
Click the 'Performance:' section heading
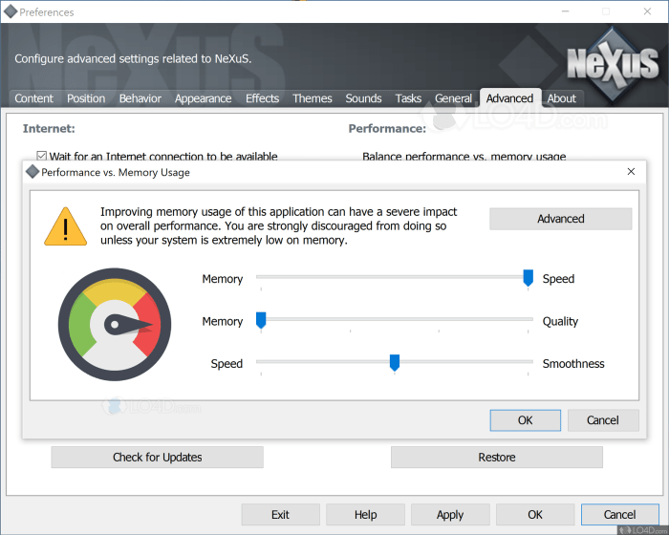(x=387, y=128)
